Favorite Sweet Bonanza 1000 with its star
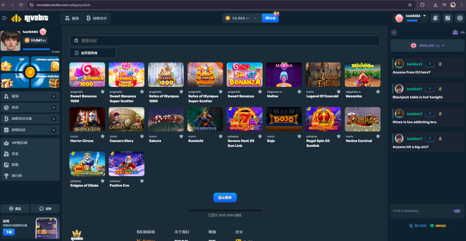Image resolution: width=466 pixels, height=241 pixels. [103, 92]
